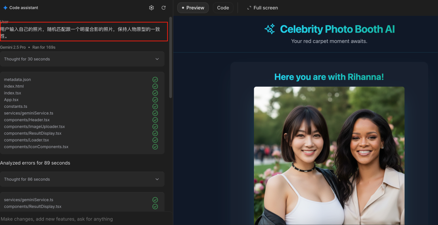This screenshot has height=225, width=438.
Task: Switch to the Code tab
Action: point(223,8)
